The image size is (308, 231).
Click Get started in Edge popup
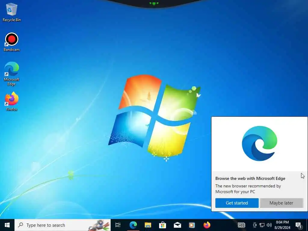click(x=237, y=203)
